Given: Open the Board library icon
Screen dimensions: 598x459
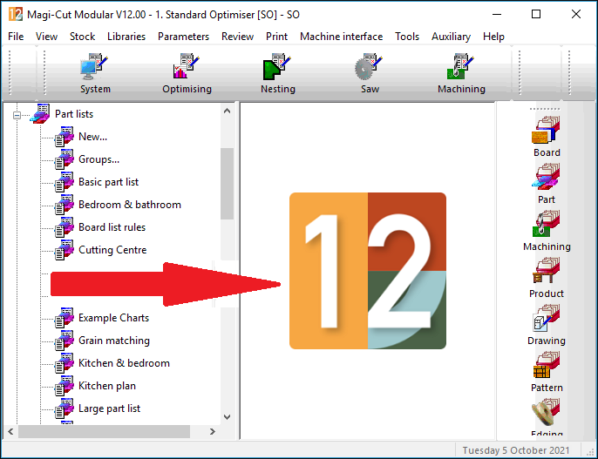Looking at the screenshot, I should (546, 130).
